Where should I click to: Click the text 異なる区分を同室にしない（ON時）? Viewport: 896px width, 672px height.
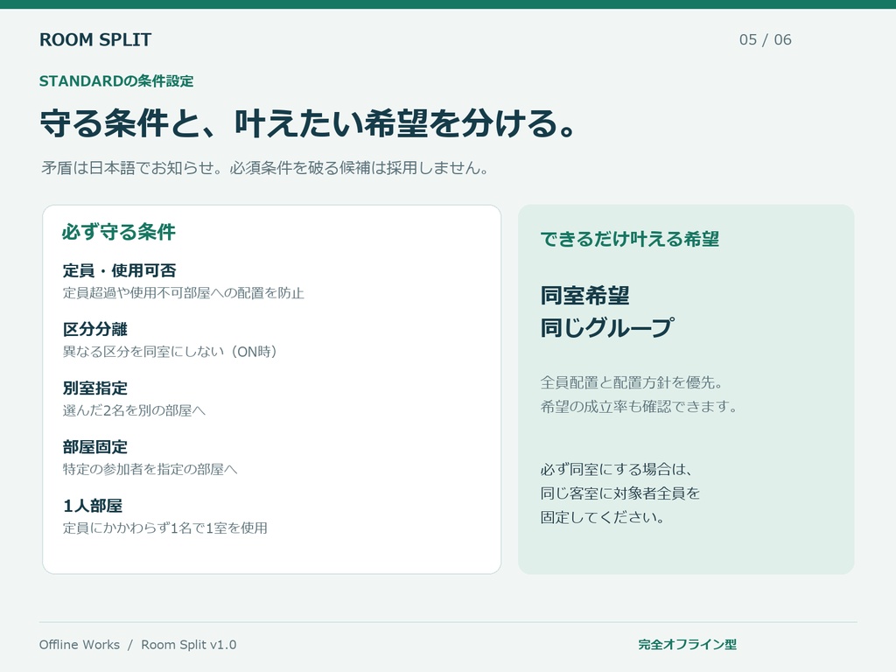pyautogui.click(x=170, y=352)
